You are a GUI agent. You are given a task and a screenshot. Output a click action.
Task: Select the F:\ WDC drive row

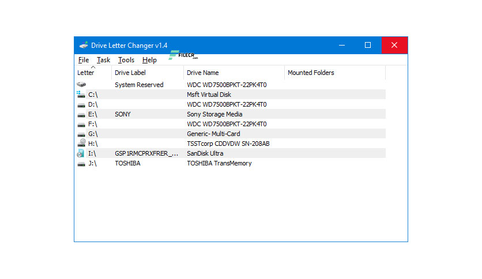(230, 124)
